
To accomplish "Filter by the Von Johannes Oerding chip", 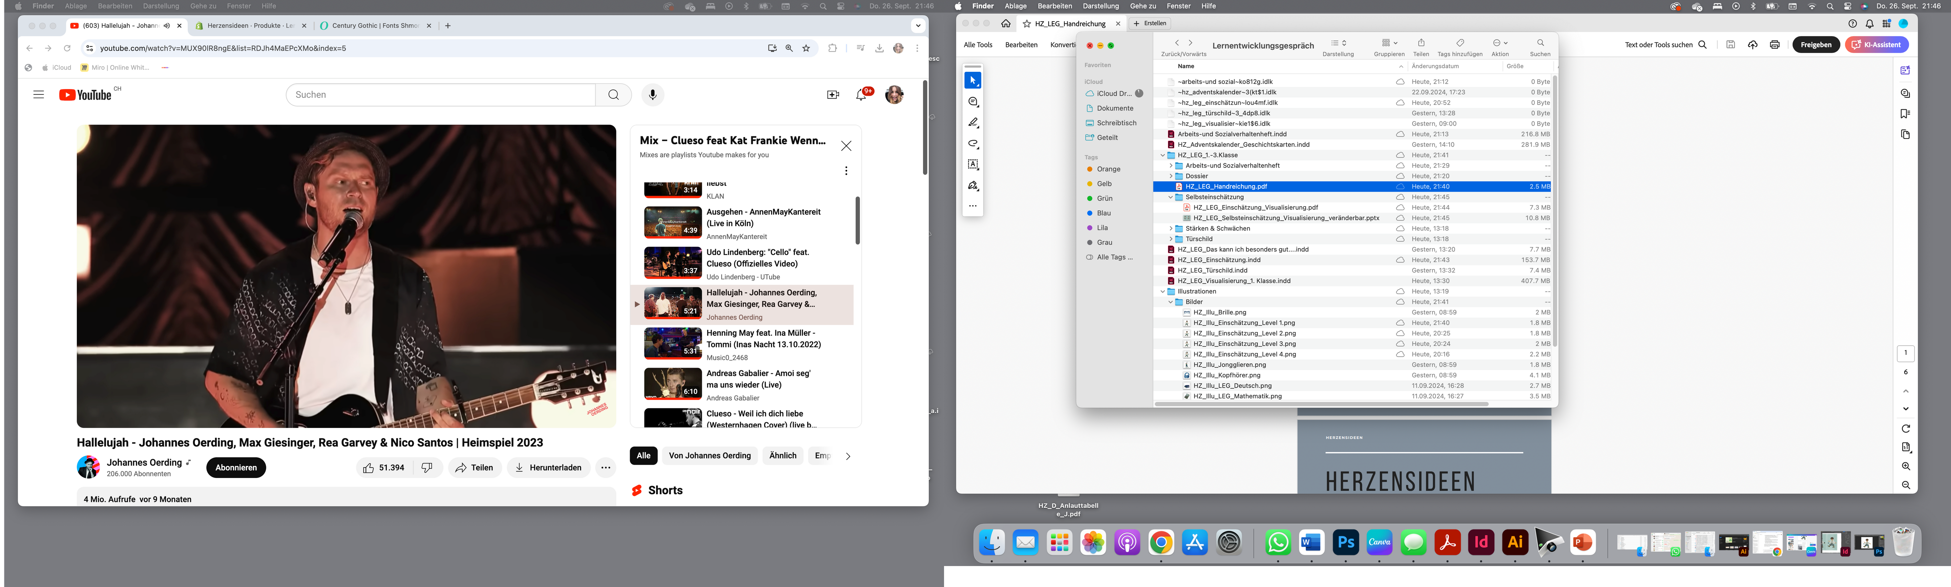I will point(709,456).
